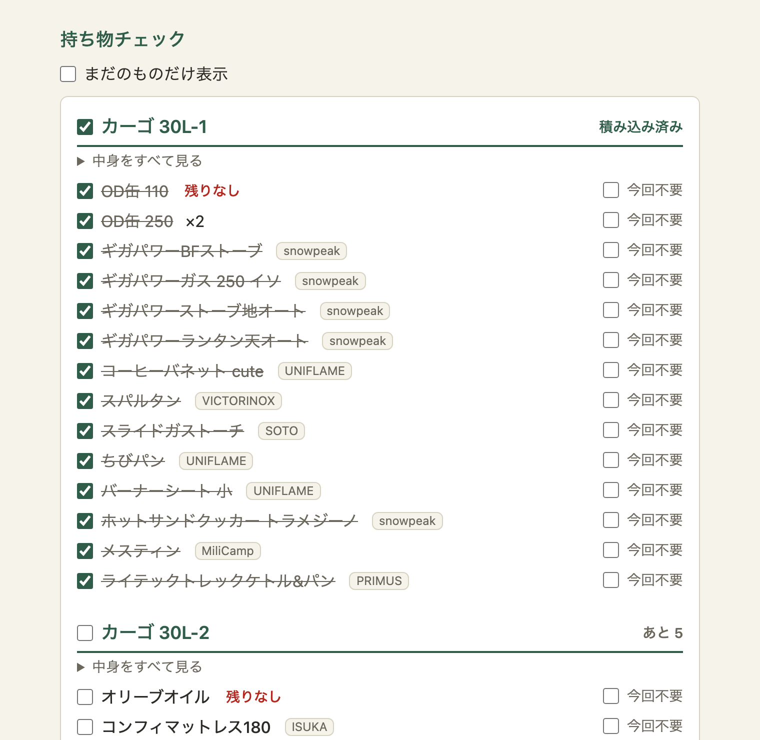760x740 pixels.
Task: Mark スライドガストーチ as 今回不要
Action: [611, 430]
